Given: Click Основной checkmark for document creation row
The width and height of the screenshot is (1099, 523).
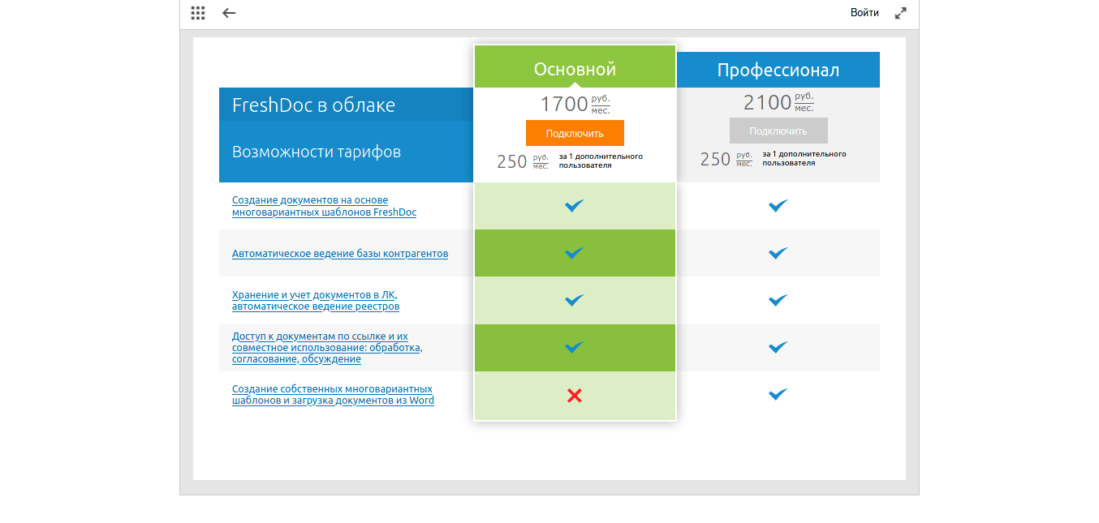Looking at the screenshot, I should tap(575, 206).
